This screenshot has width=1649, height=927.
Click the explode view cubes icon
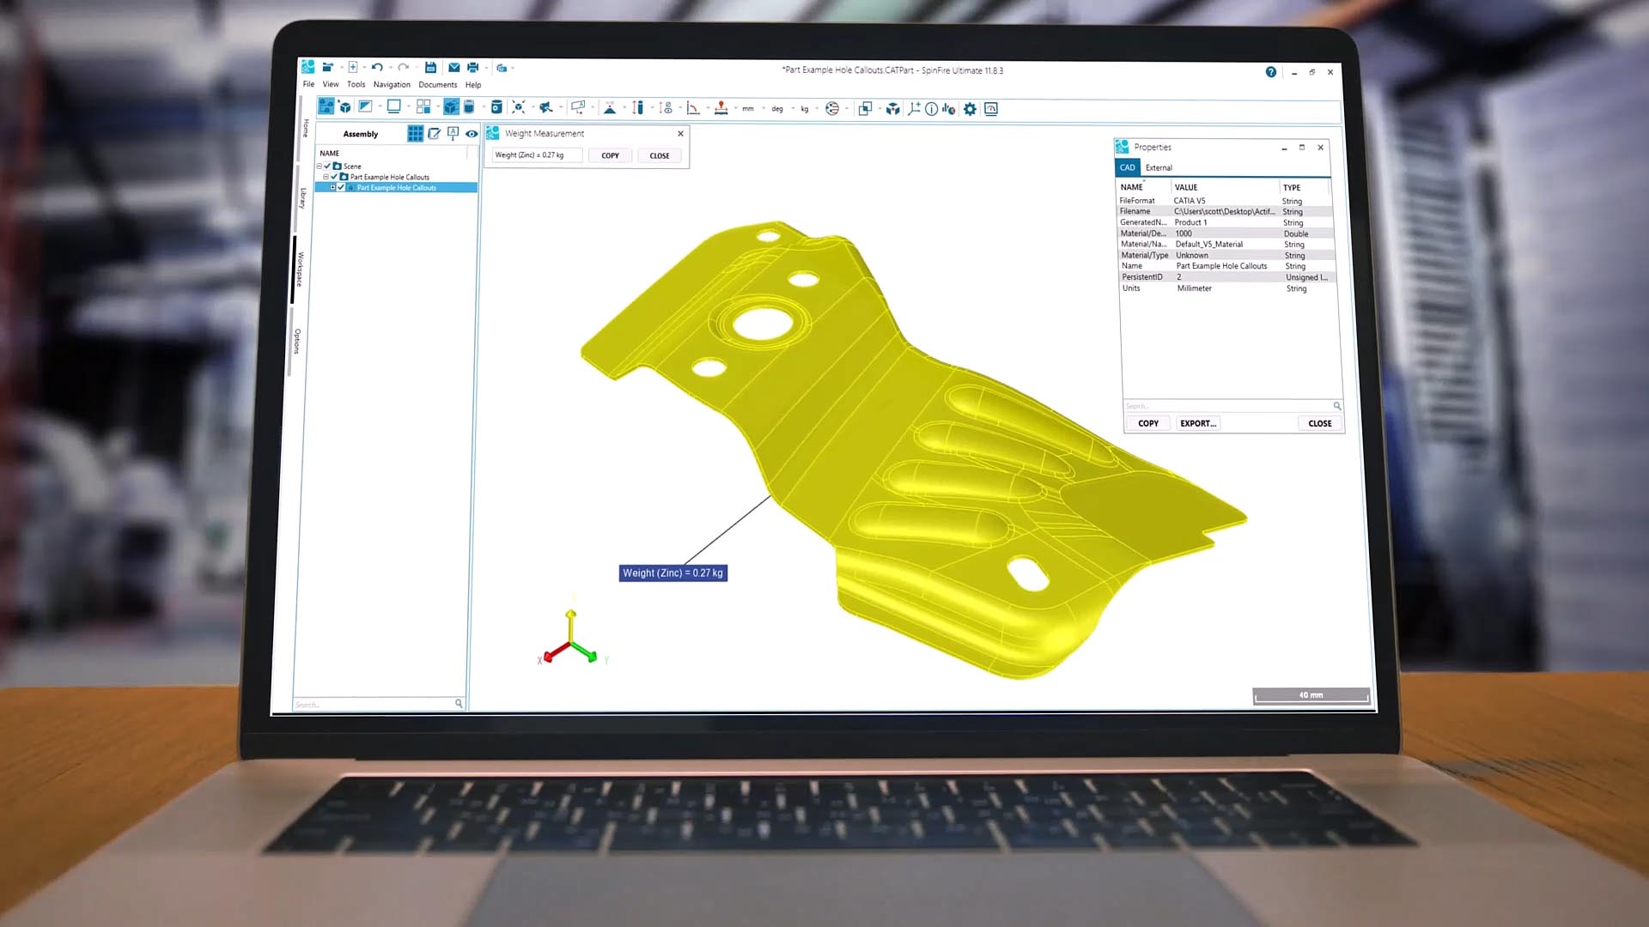[x=893, y=109]
